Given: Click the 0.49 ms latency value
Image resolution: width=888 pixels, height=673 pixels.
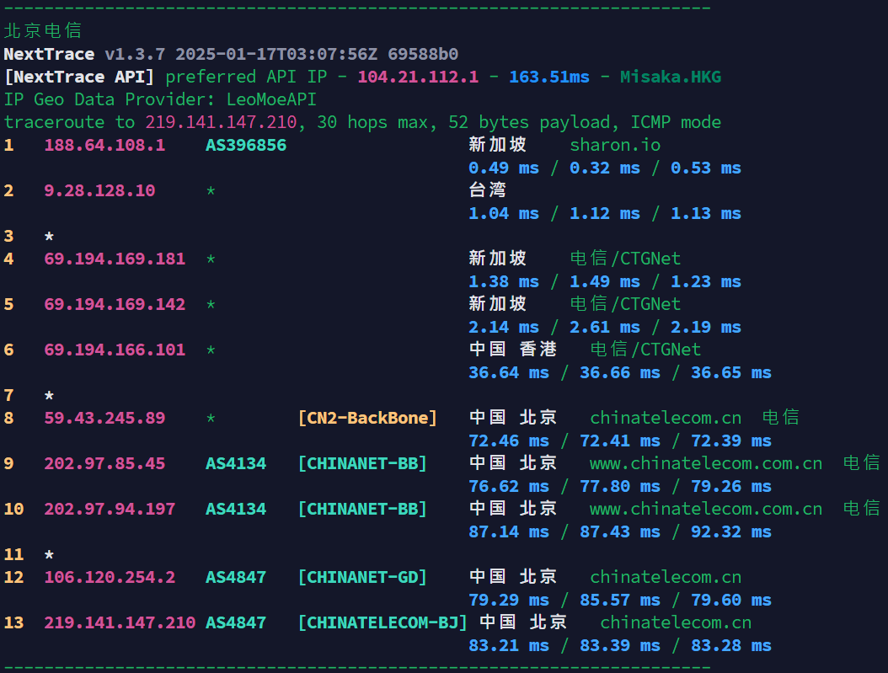Looking at the screenshot, I should point(504,168).
